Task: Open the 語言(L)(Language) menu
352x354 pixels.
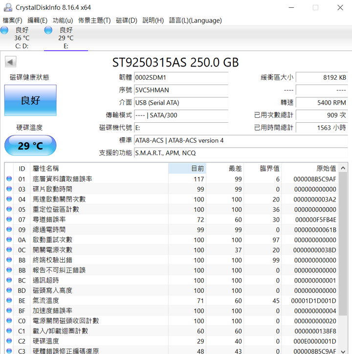Action: [x=195, y=21]
